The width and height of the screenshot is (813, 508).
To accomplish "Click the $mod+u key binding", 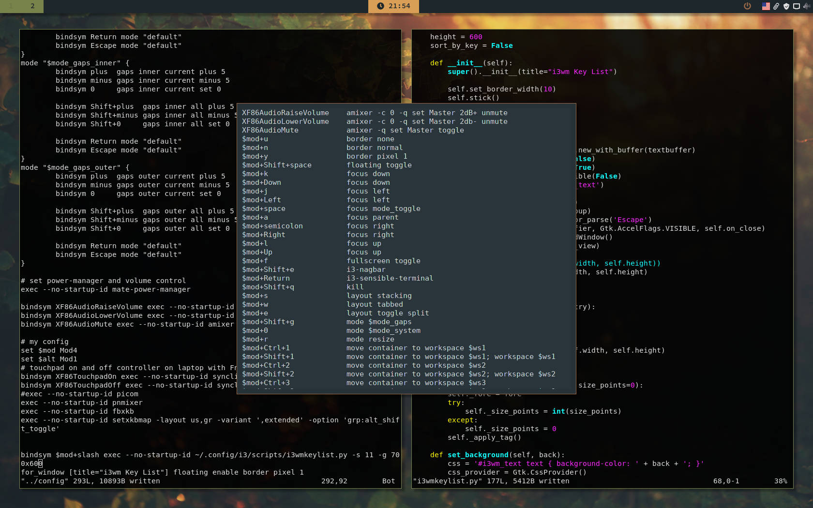I will tap(255, 139).
